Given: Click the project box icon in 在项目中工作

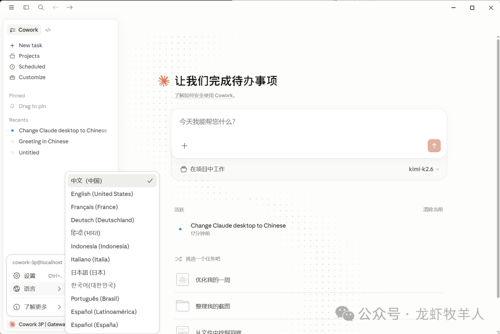Looking at the screenshot, I should click(x=183, y=169).
